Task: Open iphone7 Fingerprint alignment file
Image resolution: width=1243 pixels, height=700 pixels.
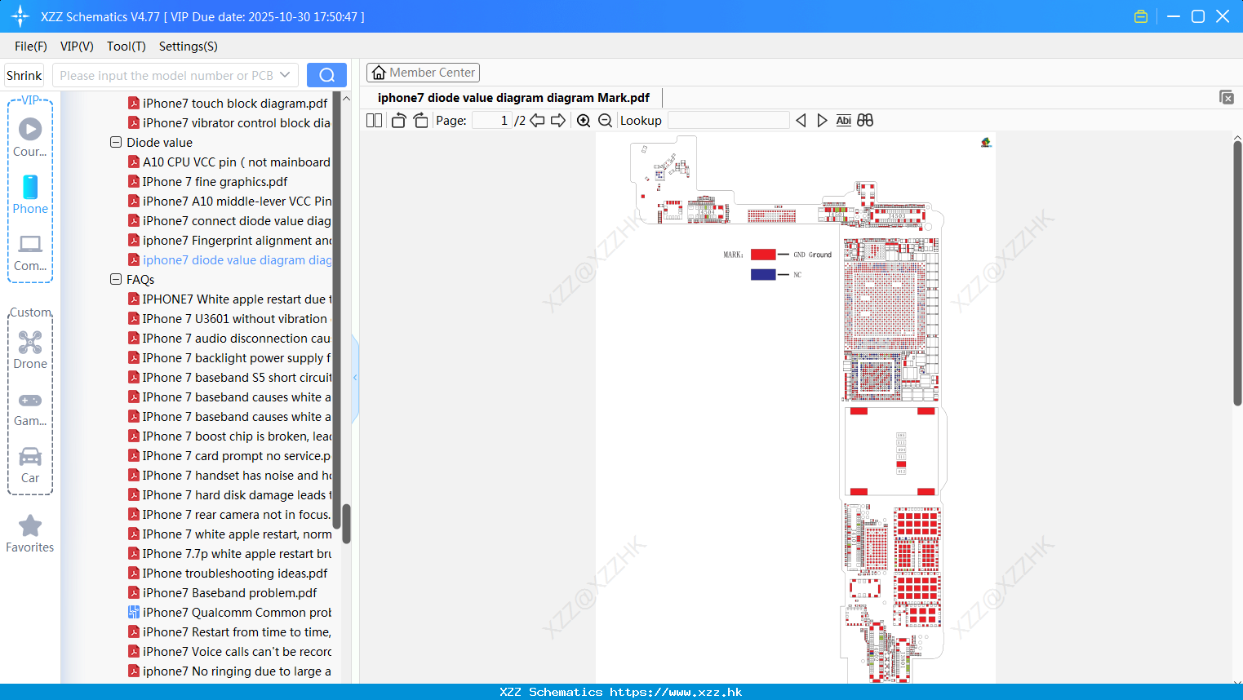Action: pos(229,240)
